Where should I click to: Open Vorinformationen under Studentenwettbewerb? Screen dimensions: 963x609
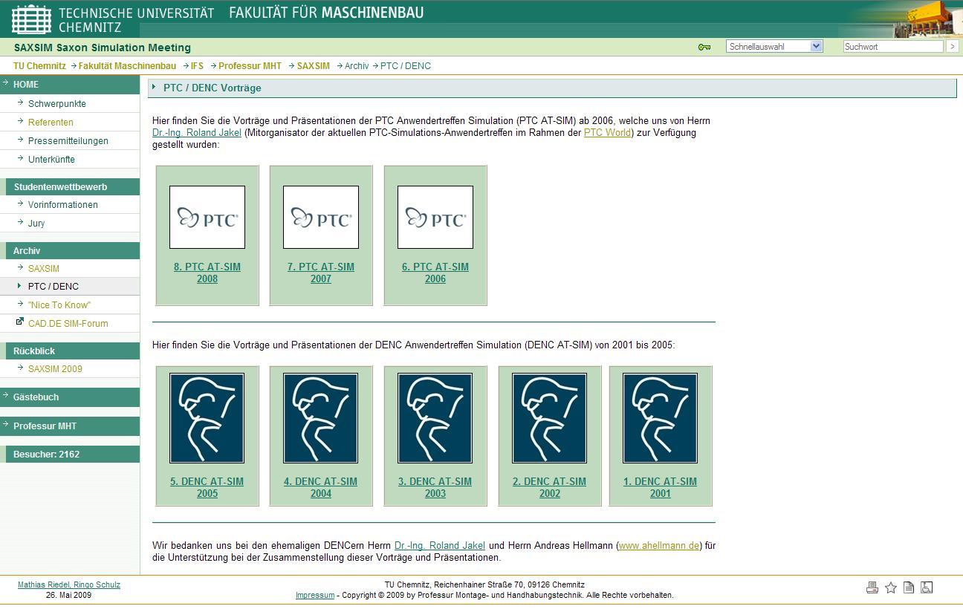[x=63, y=205]
